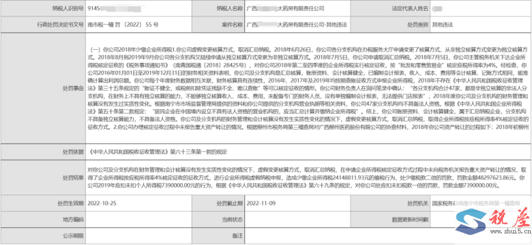This screenshot has width=532, height=245.
Task: Click the 地方编码 label cell
Action: click(x=42, y=219)
